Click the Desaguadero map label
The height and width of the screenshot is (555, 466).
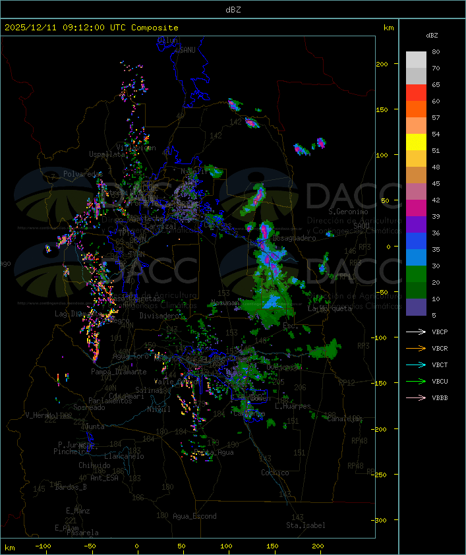[x=294, y=238]
